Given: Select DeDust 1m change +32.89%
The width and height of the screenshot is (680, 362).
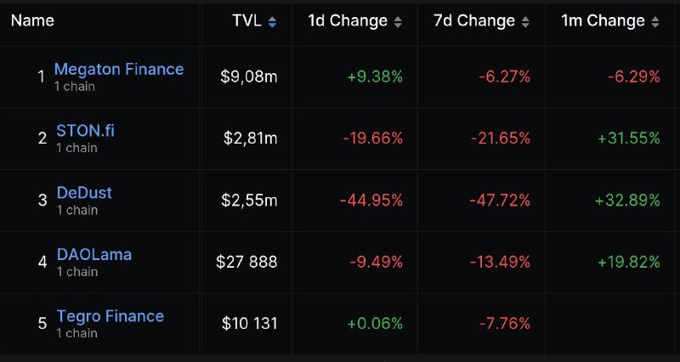Looking at the screenshot, I should (x=627, y=201).
